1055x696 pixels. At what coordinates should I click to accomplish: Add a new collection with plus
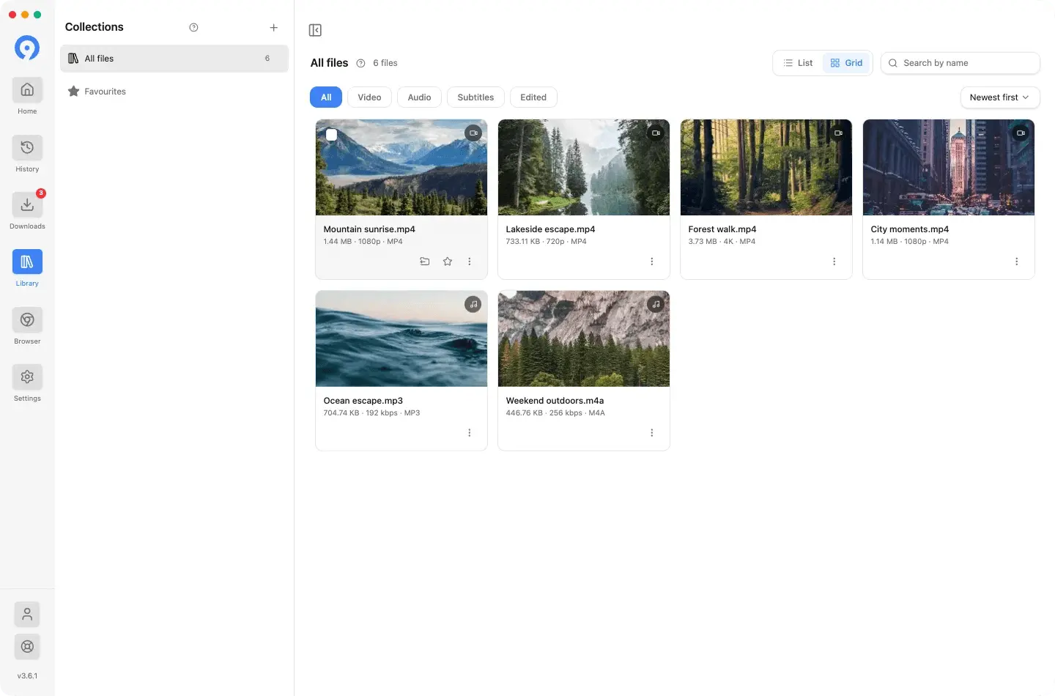point(273,28)
